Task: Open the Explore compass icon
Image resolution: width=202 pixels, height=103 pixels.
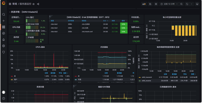Action: [x=4, y=33]
